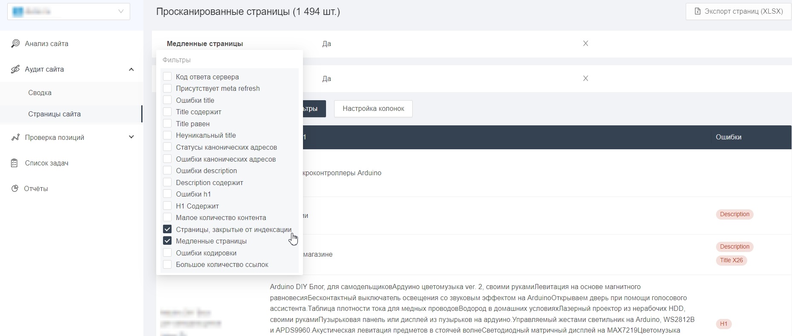The image size is (792, 336).
Task: Click the Аудит сайта eye icon
Action: [15, 69]
